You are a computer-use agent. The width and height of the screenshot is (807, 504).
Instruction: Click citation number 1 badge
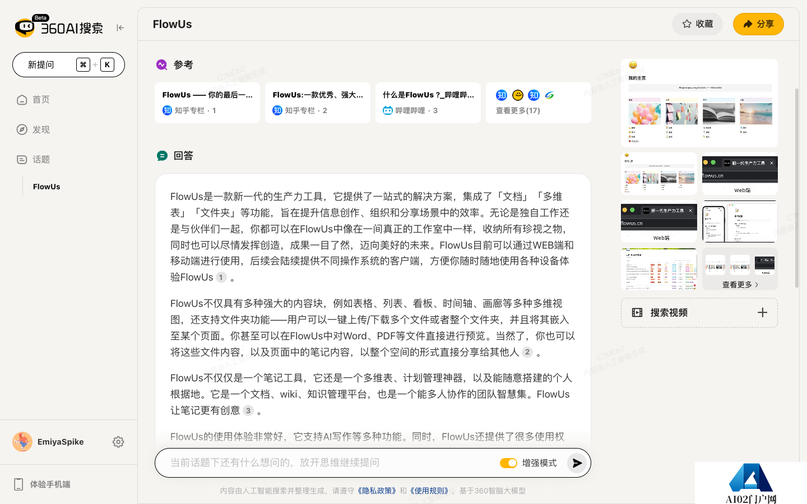click(221, 277)
